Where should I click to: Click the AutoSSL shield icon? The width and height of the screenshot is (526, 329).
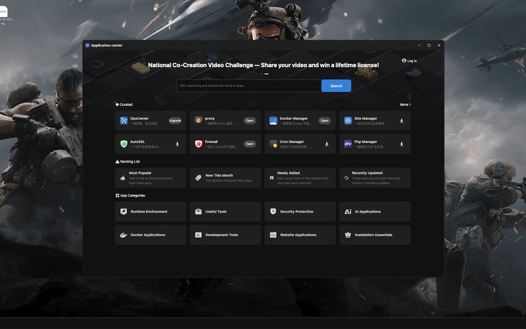tap(124, 144)
